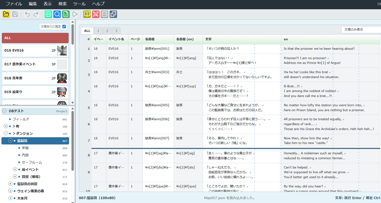The height and width of the screenshot is (203, 381).
Task: Click the ページ column header
Action: click(x=136, y=39)
